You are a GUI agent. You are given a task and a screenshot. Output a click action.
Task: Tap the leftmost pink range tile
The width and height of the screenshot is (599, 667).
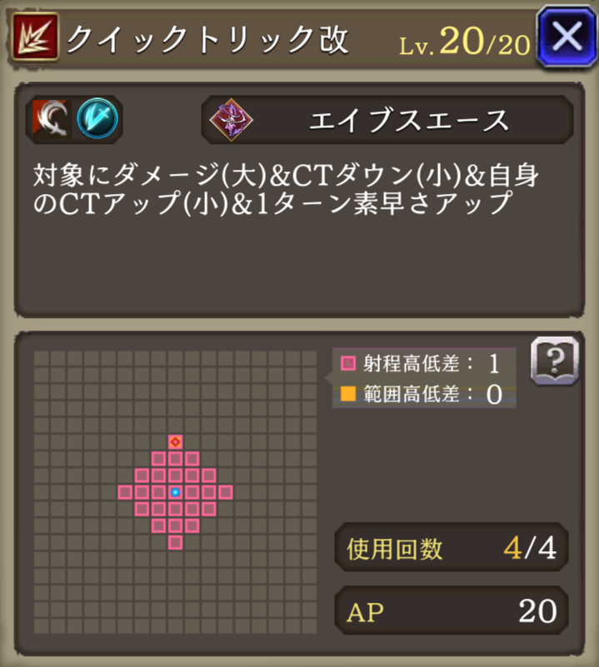(x=125, y=492)
